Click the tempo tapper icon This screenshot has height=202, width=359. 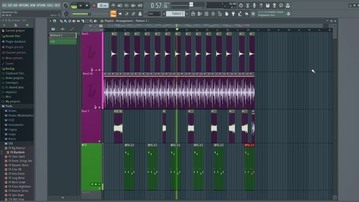point(240,13)
